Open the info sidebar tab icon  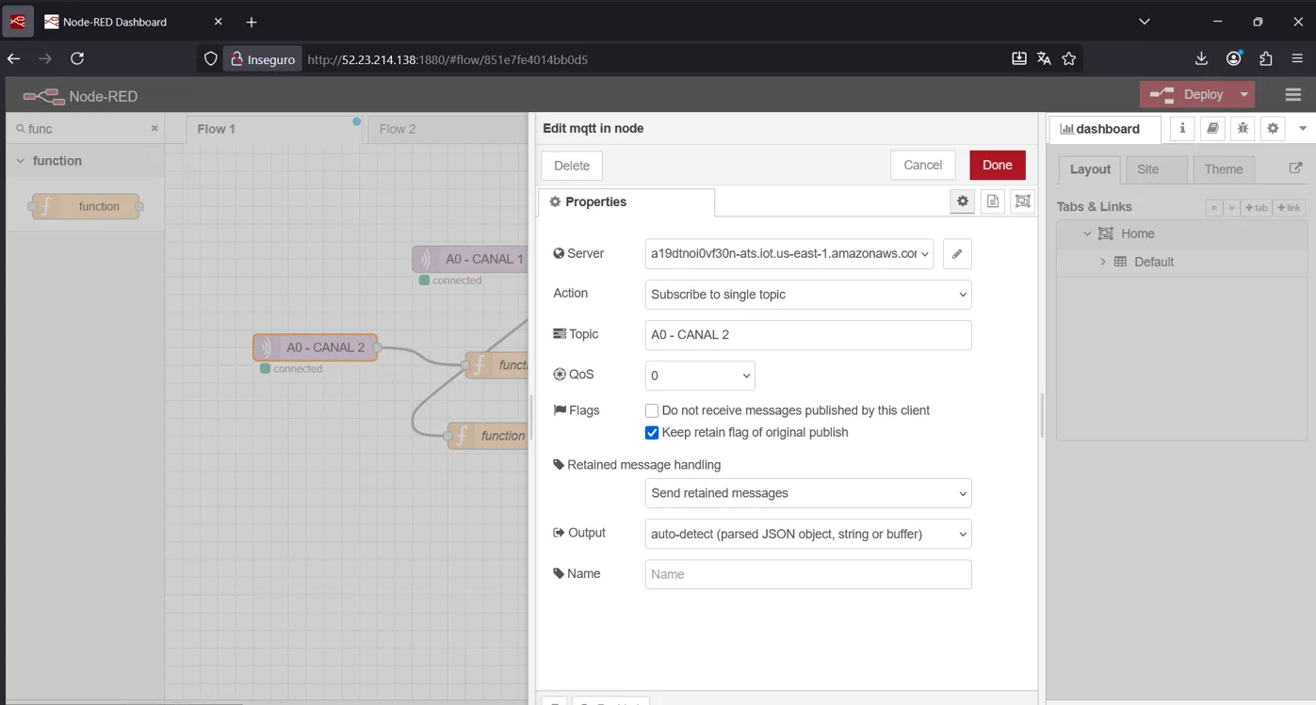tap(1182, 129)
